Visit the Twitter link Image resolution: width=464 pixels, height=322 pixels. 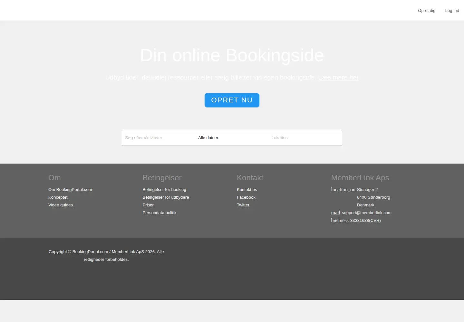[243, 205]
